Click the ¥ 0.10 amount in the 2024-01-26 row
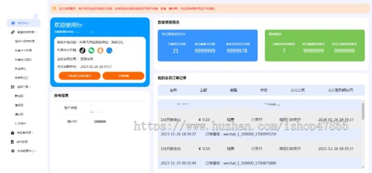 [204, 120]
